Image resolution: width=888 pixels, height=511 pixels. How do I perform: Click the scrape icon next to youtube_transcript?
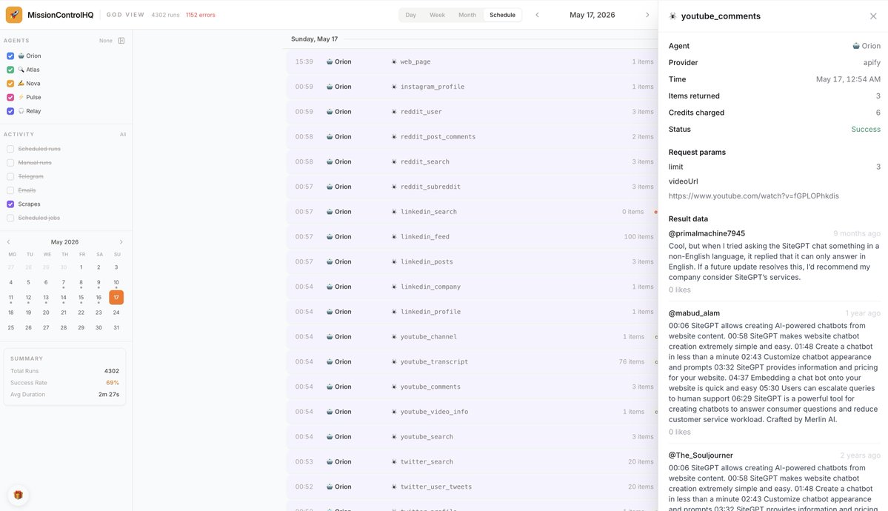[394, 361]
